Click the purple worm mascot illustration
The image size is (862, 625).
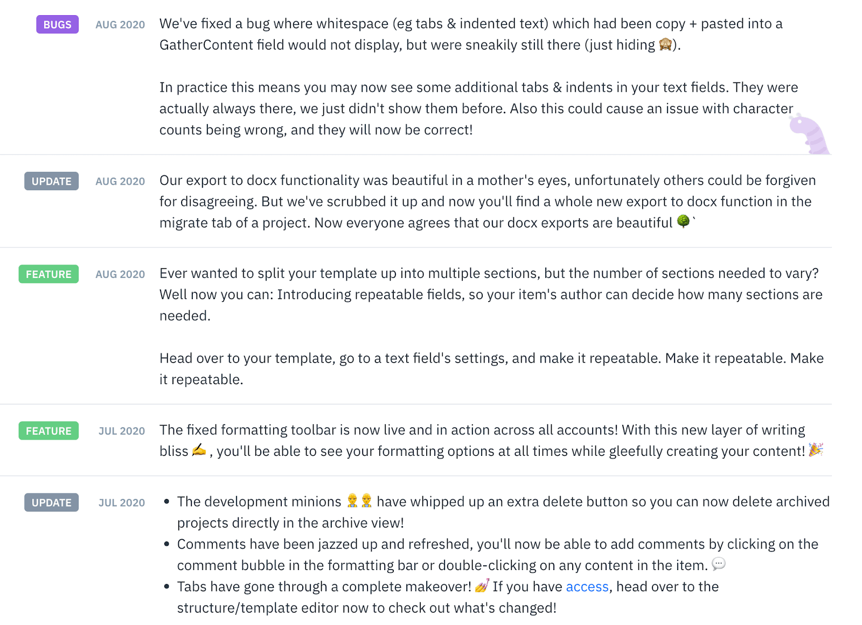(x=809, y=134)
